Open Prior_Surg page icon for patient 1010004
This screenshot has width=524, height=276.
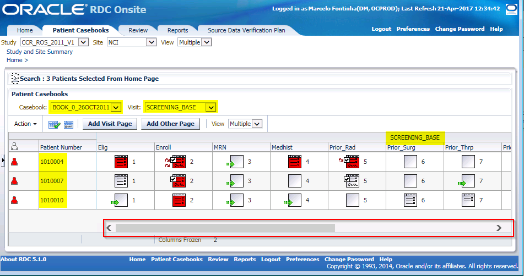pos(410,162)
